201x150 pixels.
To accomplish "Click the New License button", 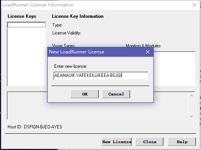I will pos(117,142).
